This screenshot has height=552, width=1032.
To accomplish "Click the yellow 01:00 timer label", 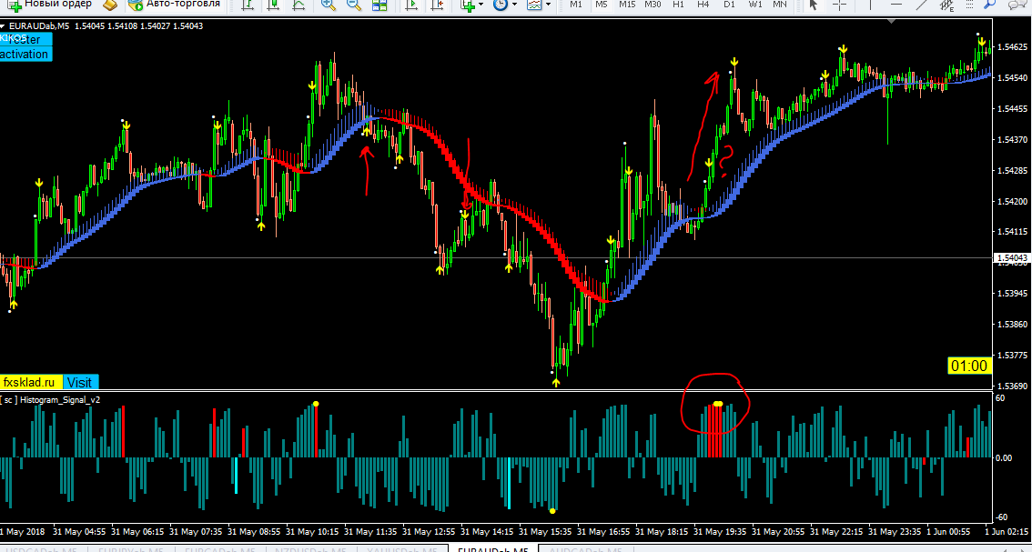I will tap(969, 366).
